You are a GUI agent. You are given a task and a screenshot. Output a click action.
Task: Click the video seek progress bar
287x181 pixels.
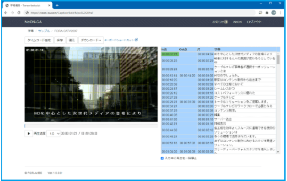91,126
